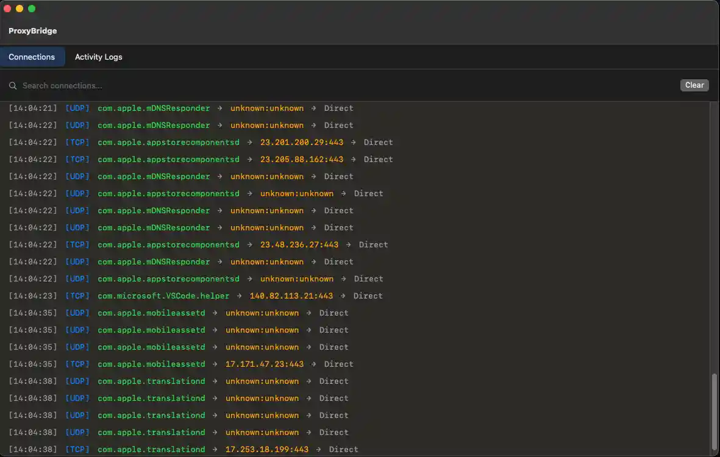
Task: Select the last com.apple.translationd TCP entry
Action: 151,449
